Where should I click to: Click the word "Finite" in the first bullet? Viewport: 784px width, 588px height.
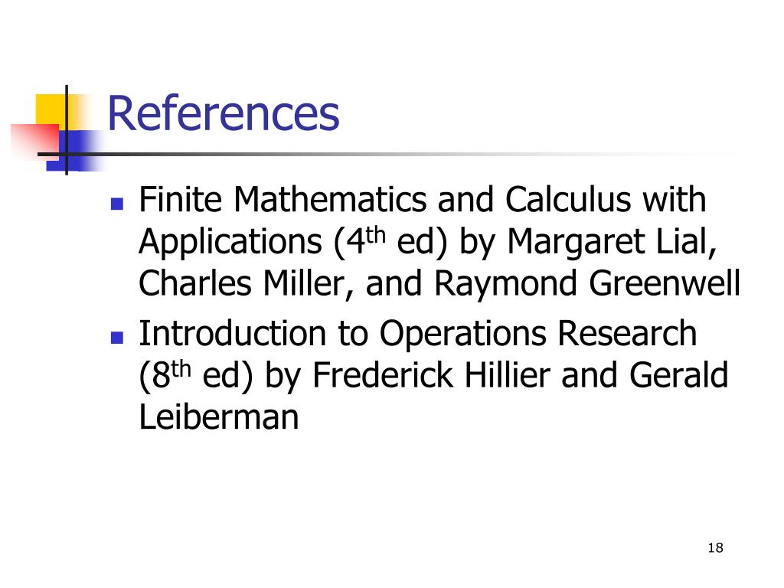coord(180,200)
